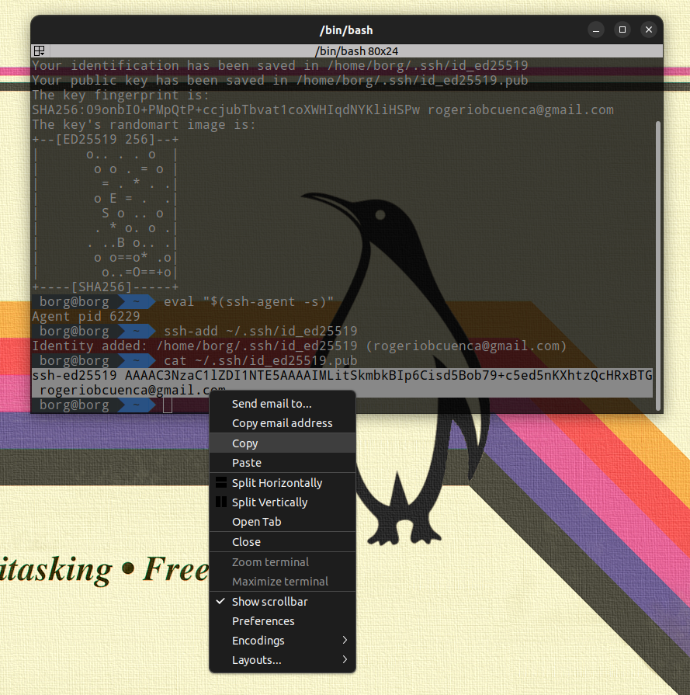Image resolution: width=690 pixels, height=695 pixels.
Task: Click the '/bin/bash 80x24' terminal title strip
Action: coord(346,50)
